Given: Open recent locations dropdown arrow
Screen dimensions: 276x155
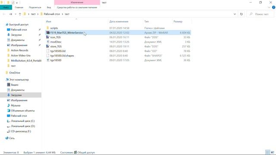Looking at the screenshot, I should (16, 14).
